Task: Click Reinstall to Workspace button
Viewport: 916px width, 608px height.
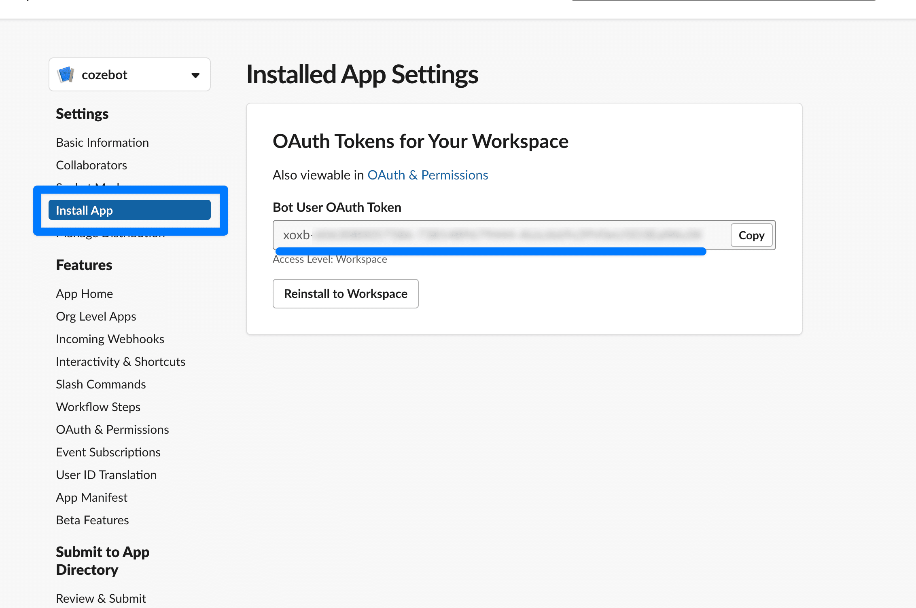Action: point(345,294)
